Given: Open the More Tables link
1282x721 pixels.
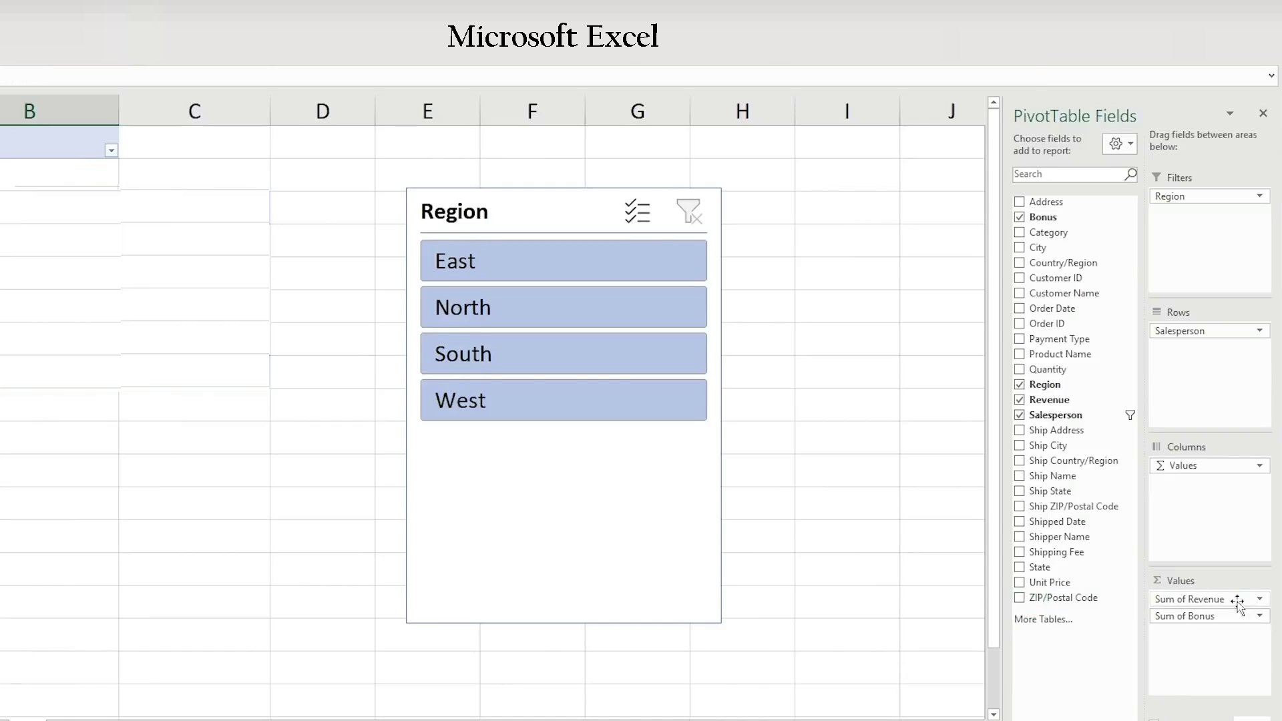Looking at the screenshot, I should 1043,620.
